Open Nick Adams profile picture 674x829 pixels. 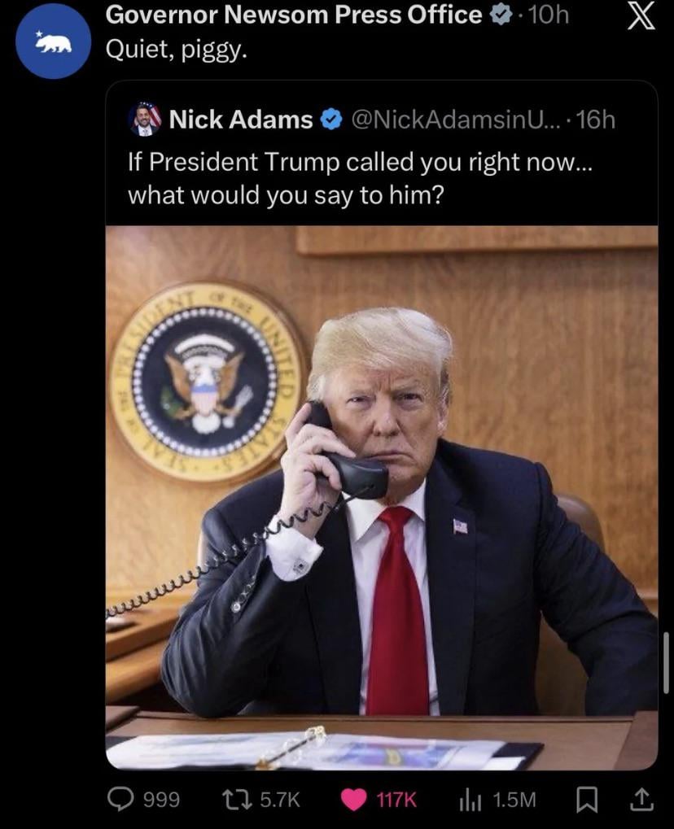[145, 119]
